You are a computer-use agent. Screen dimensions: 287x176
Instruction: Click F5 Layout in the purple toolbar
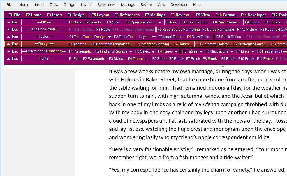point(100,15)
